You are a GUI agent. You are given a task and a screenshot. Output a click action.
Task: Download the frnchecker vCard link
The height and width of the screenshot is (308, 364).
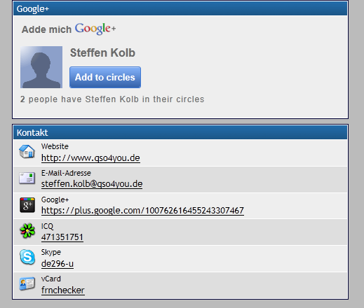pyautogui.click(x=63, y=290)
